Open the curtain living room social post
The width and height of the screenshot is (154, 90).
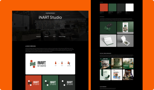click(128, 75)
